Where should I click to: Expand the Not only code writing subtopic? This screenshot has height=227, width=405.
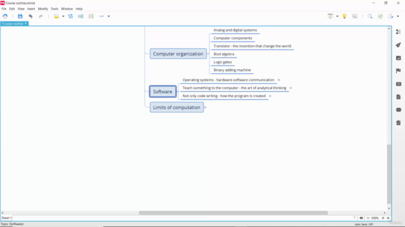(x=270, y=96)
